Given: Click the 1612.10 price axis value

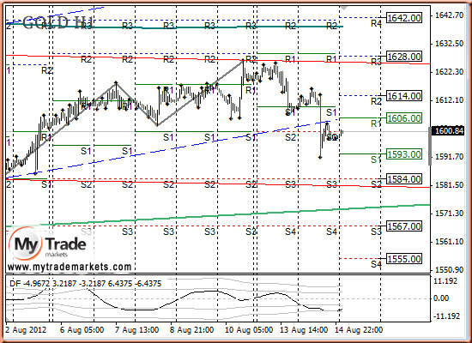Looking at the screenshot, I should point(449,99).
